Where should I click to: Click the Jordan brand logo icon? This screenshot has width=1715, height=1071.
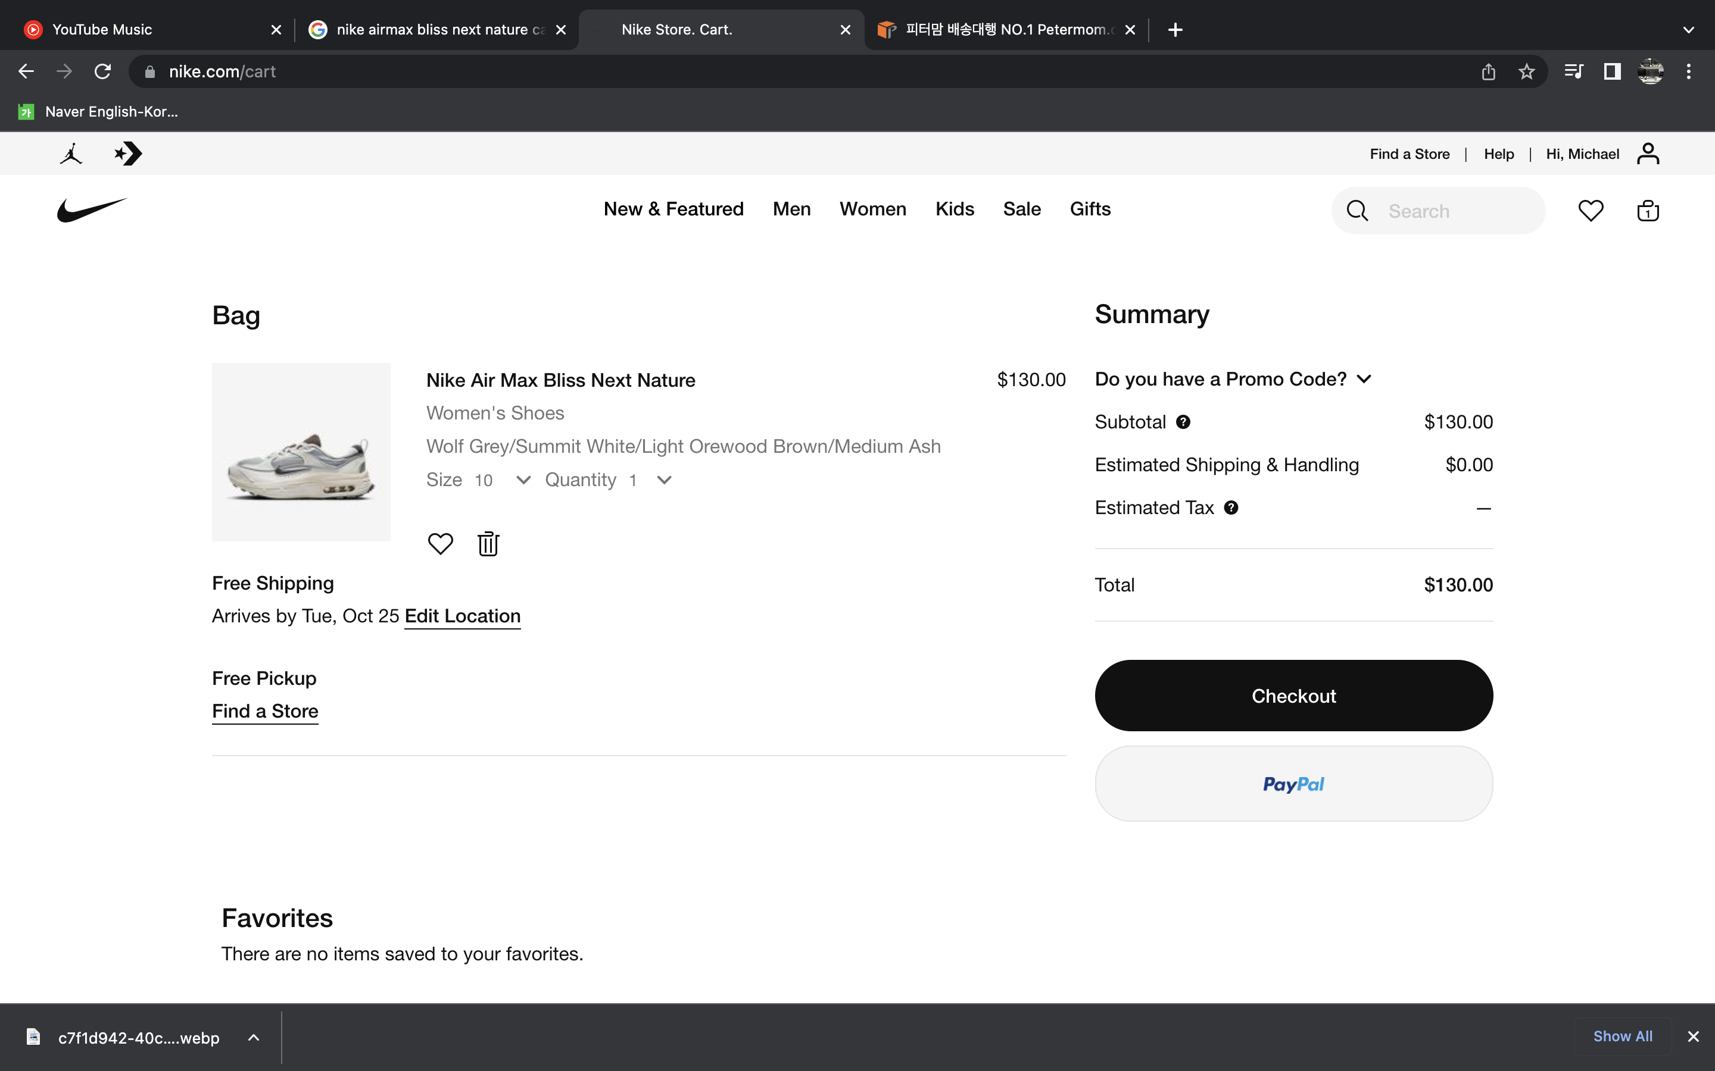click(x=71, y=154)
